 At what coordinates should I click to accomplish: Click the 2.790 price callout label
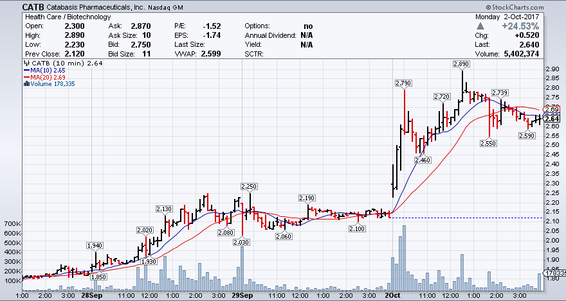(x=403, y=83)
